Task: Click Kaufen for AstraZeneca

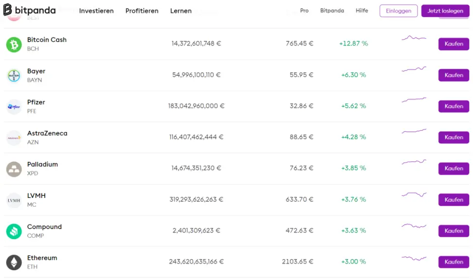Action: point(454,138)
